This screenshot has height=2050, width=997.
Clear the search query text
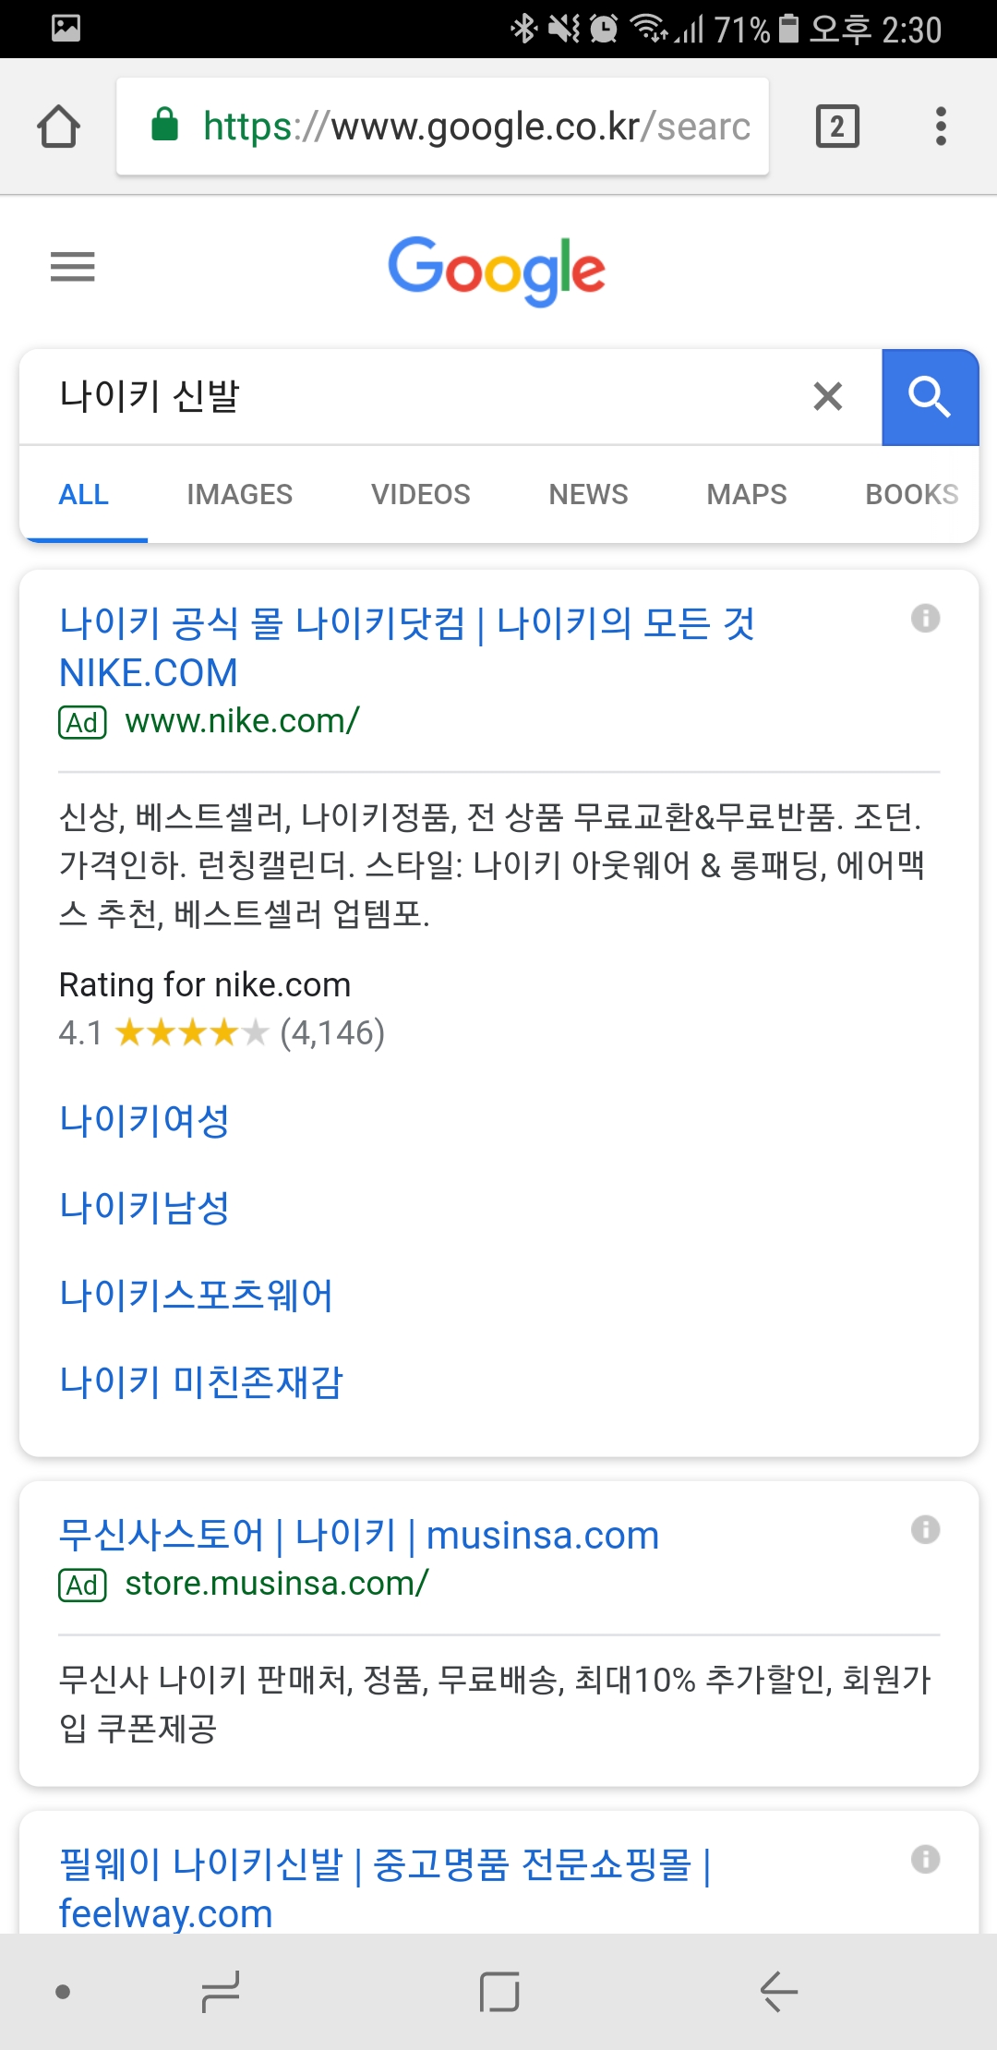click(827, 397)
